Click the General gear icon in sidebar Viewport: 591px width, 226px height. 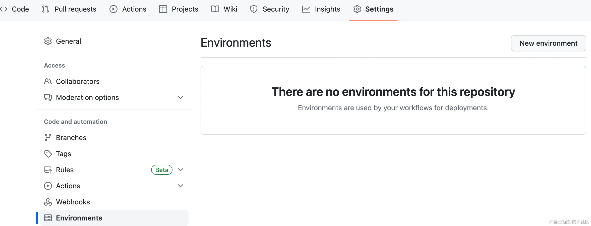click(x=48, y=41)
